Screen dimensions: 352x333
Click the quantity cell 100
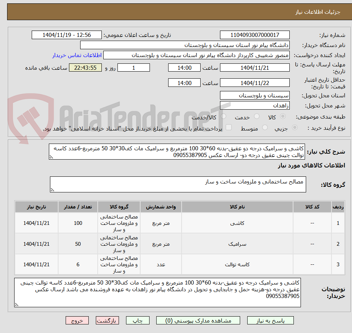78,223
